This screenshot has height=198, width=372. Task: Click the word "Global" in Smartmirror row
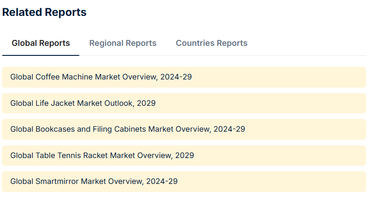pos(21,182)
